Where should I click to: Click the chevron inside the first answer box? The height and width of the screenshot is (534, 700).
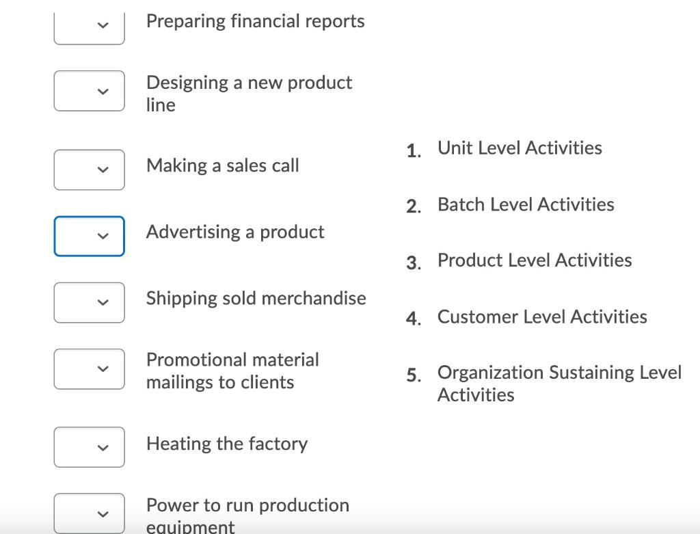click(x=101, y=25)
